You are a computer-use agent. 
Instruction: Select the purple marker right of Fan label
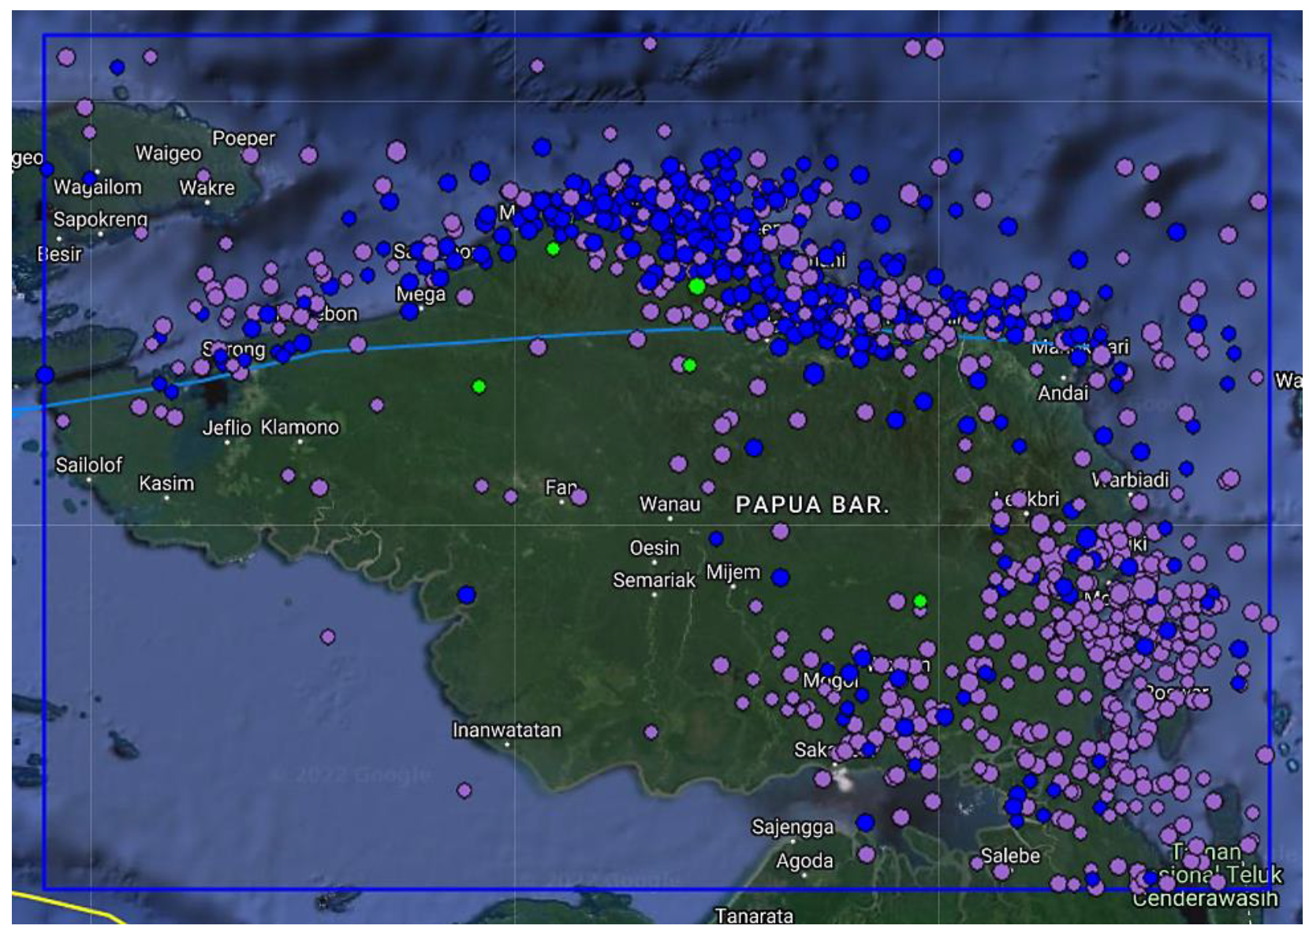[579, 496]
